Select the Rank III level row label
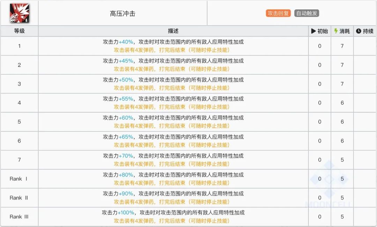377x227 pixels. [19, 217]
